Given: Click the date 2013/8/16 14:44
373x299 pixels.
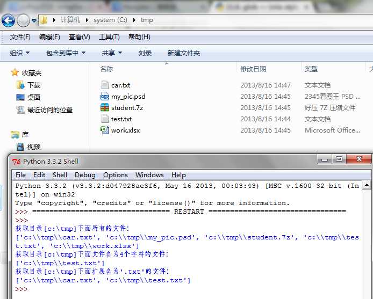Looking at the screenshot, I should 266,119.
